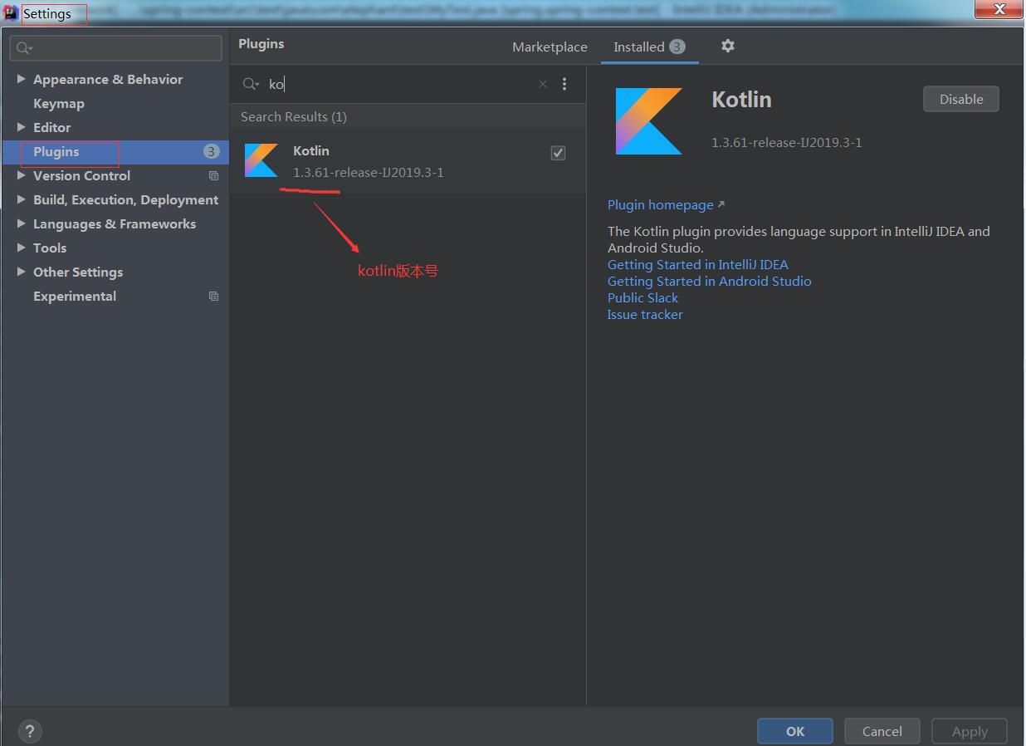Image resolution: width=1026 pixels, height=746 pixels.
Task: Select Languages & Frameworks label
Action: pyautogui.click(x=115, y=224)
